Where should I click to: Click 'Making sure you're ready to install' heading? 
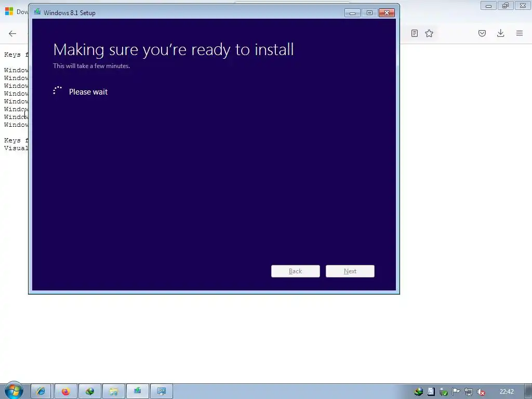point(174,50)
